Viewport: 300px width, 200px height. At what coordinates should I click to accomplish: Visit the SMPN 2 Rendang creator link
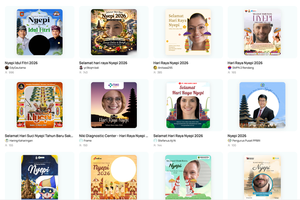243,68
